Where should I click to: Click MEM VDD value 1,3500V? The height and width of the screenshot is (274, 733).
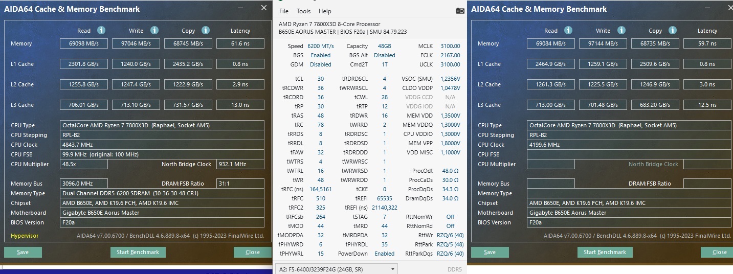(449, 116)
